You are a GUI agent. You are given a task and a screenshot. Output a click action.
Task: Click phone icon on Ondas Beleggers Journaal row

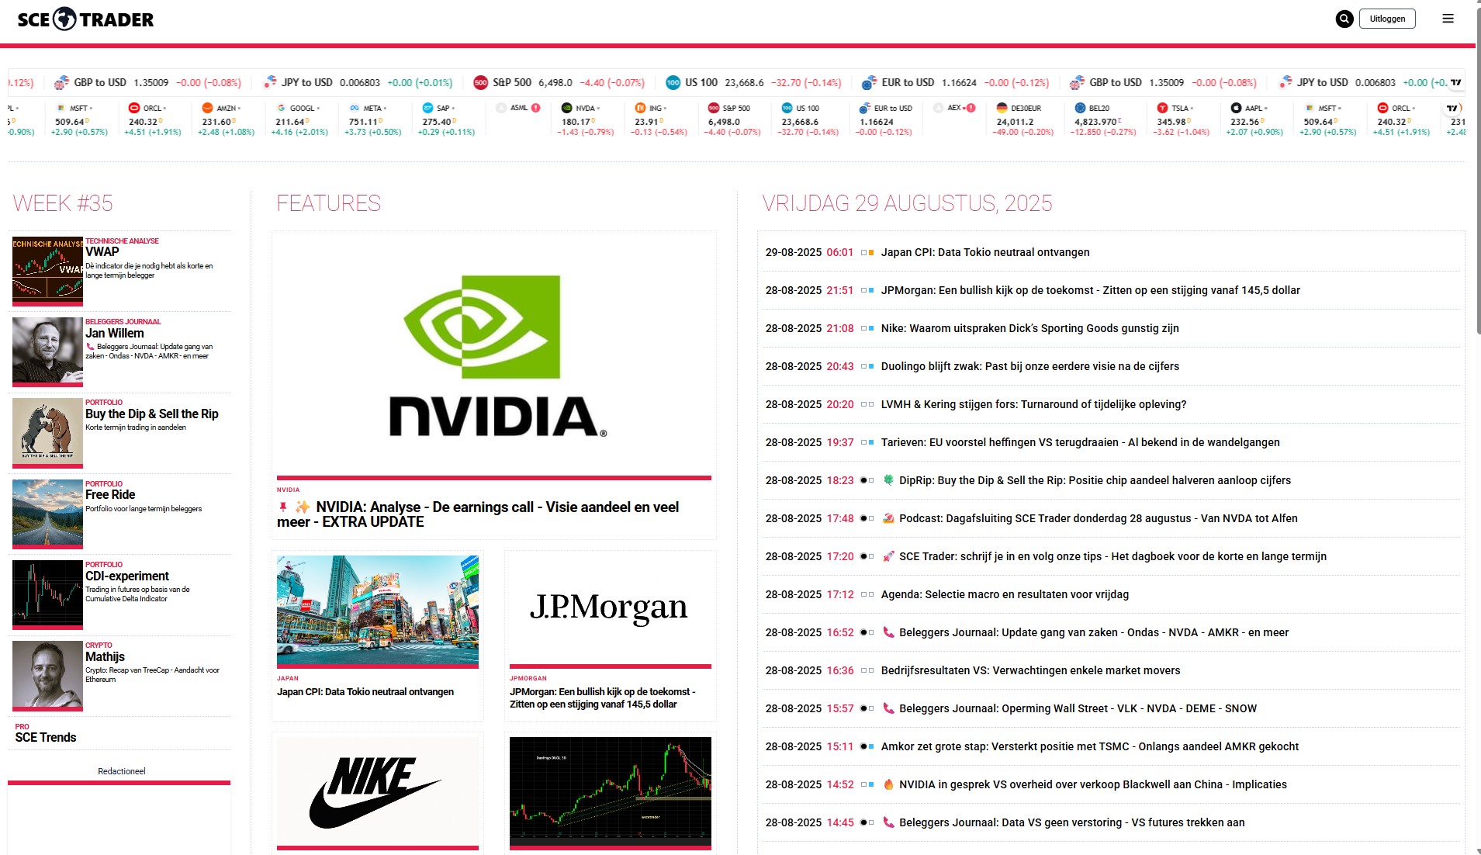tap(888, 632)
